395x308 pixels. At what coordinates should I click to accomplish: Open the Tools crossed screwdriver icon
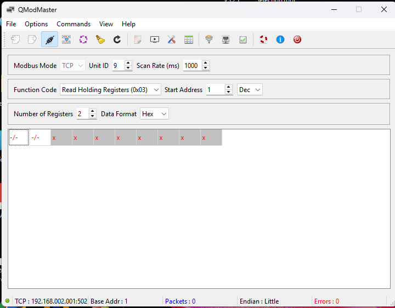point(172,39)
